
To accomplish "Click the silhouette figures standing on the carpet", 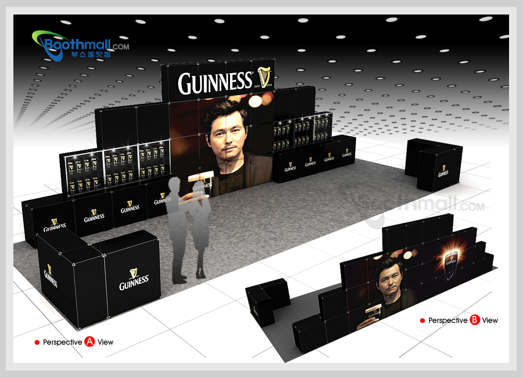I will click(x=185, y=229).
